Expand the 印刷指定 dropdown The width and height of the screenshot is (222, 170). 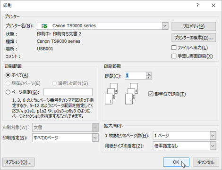point(95,138)
